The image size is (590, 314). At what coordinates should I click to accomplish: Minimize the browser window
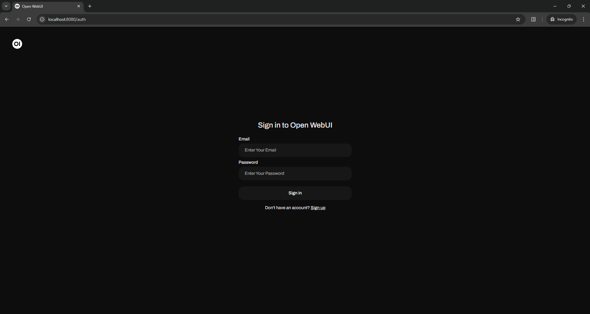pos(555,6)
